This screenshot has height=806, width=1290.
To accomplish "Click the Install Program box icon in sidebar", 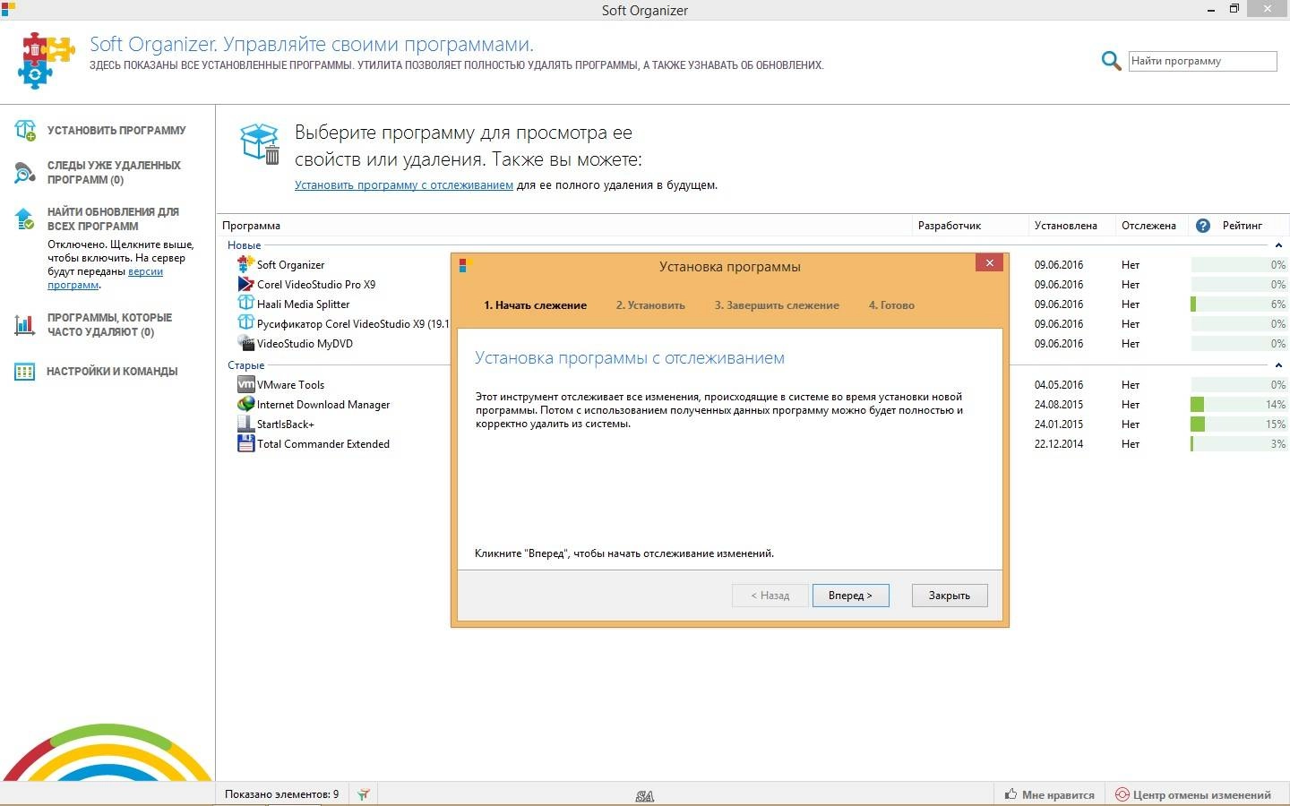I will (x=25, y=131).
